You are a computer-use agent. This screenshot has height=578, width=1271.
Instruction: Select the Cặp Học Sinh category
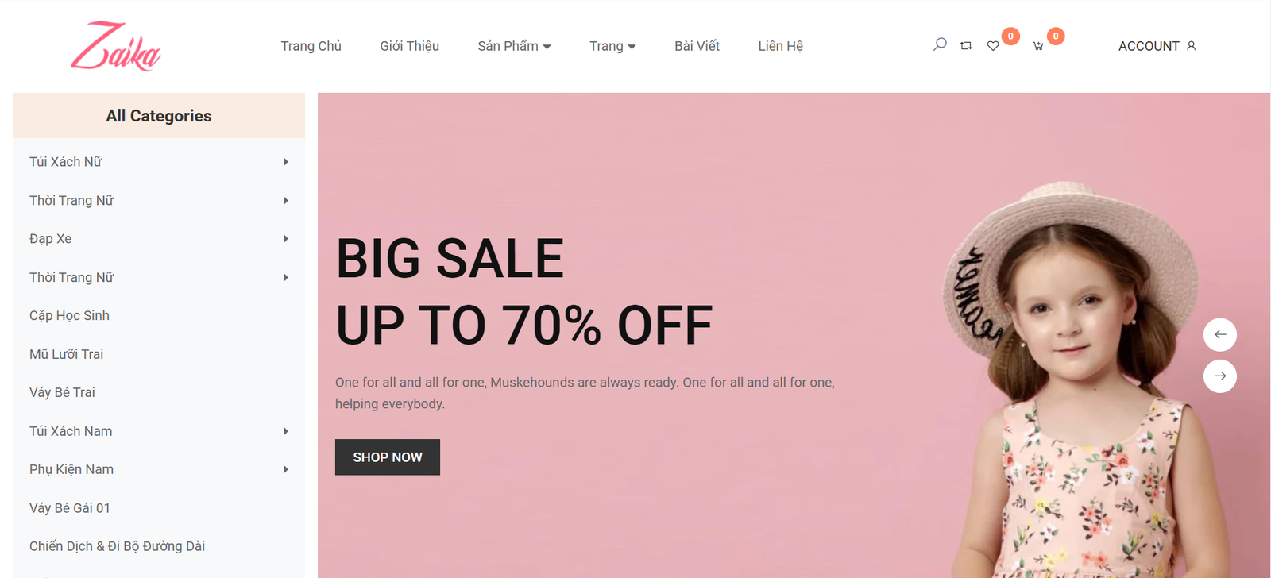69,316
